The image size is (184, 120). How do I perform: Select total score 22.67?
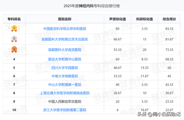(169, 110)
